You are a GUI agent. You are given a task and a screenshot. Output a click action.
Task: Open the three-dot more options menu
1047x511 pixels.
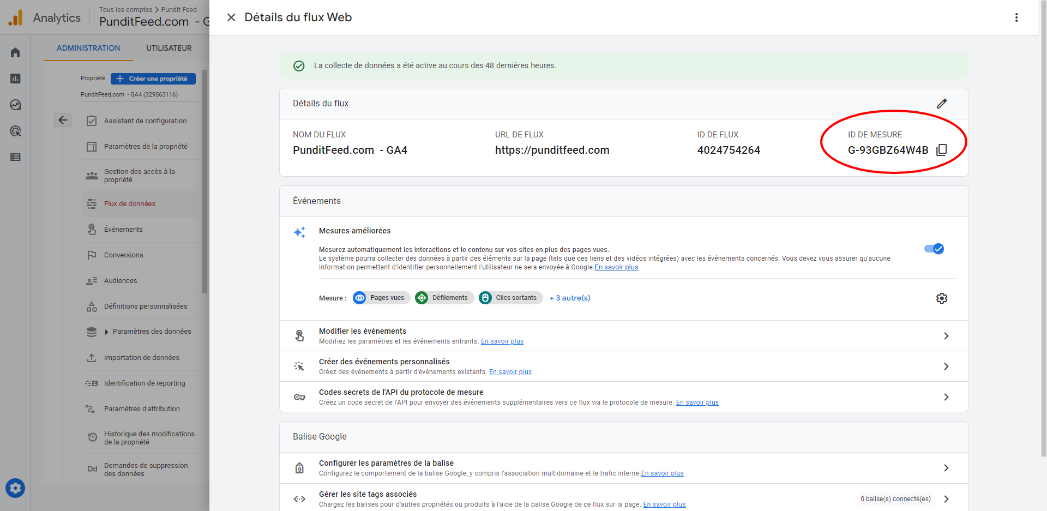tap(1016, 17)
